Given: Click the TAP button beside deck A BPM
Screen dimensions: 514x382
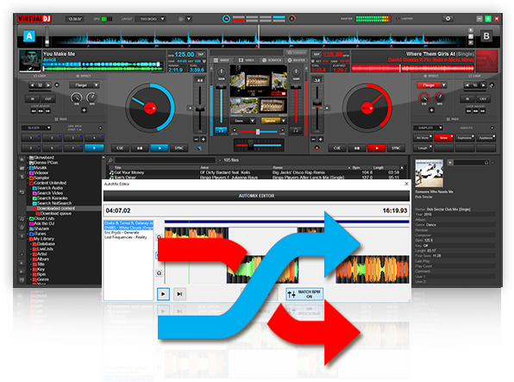Looking at the screenshot, I should pos(201,54).
